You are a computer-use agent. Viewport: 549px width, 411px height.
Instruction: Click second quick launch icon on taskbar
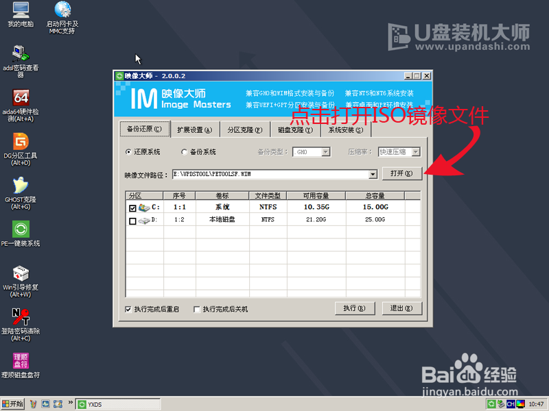point(45,404)
